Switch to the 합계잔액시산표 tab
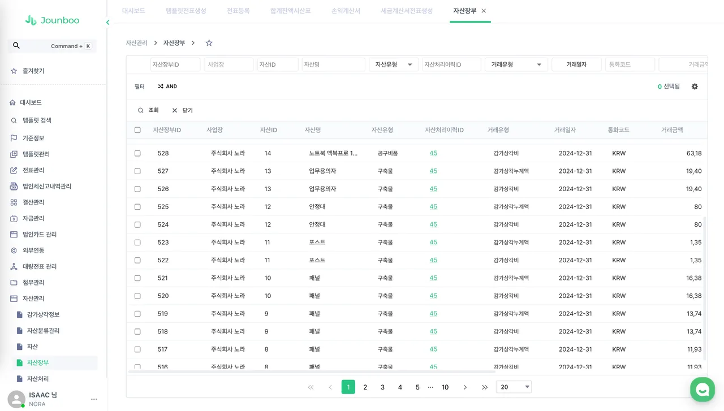 click(290, 11)
